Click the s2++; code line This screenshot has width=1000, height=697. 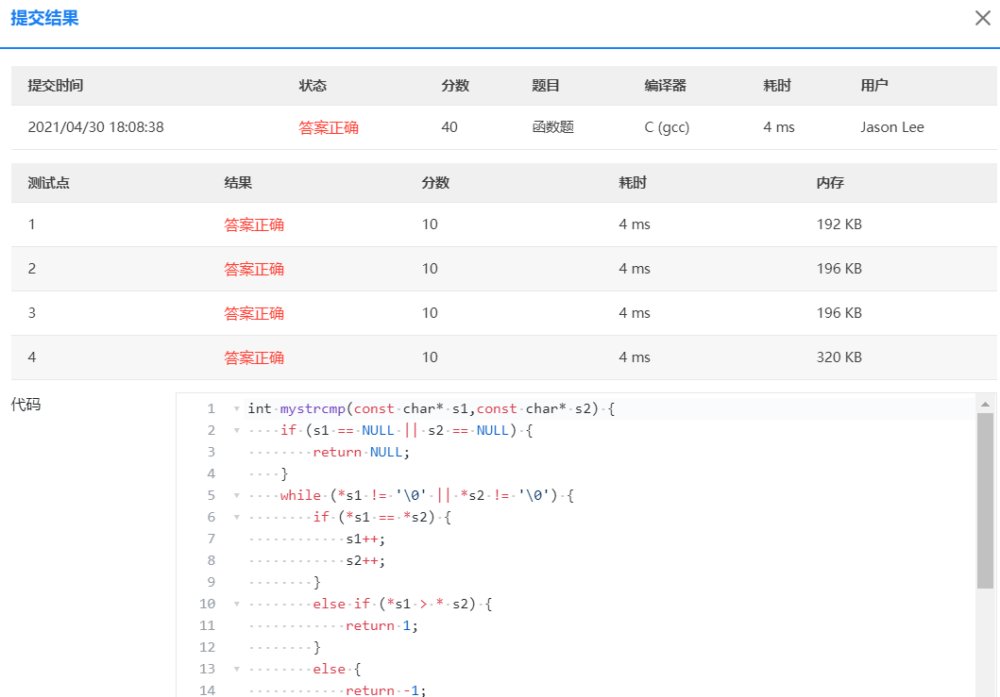pos(365,560)
